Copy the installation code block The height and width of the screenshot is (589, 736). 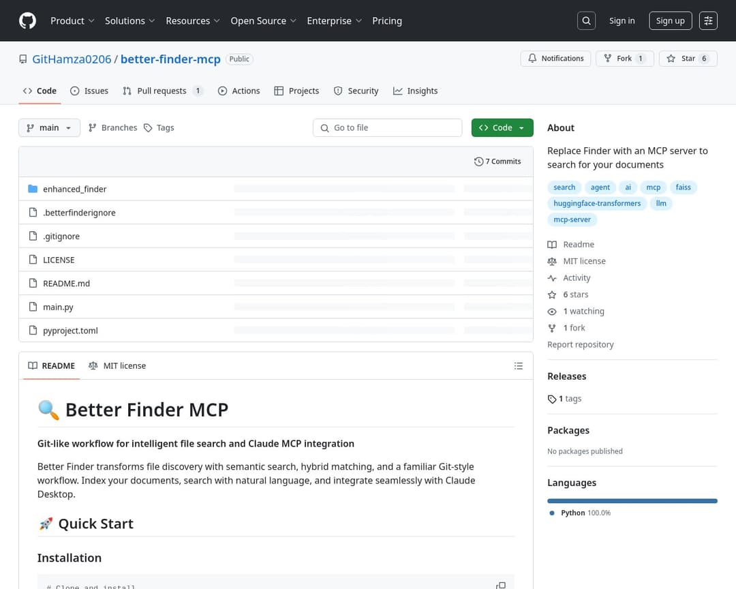[501, 585]
